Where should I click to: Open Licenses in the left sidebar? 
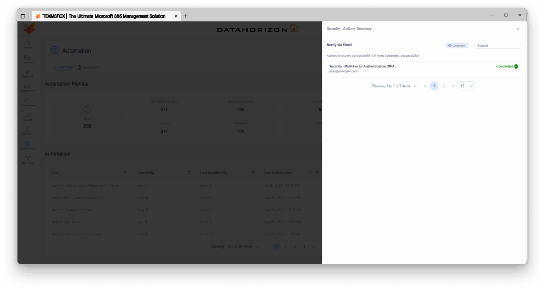point(28,59)
